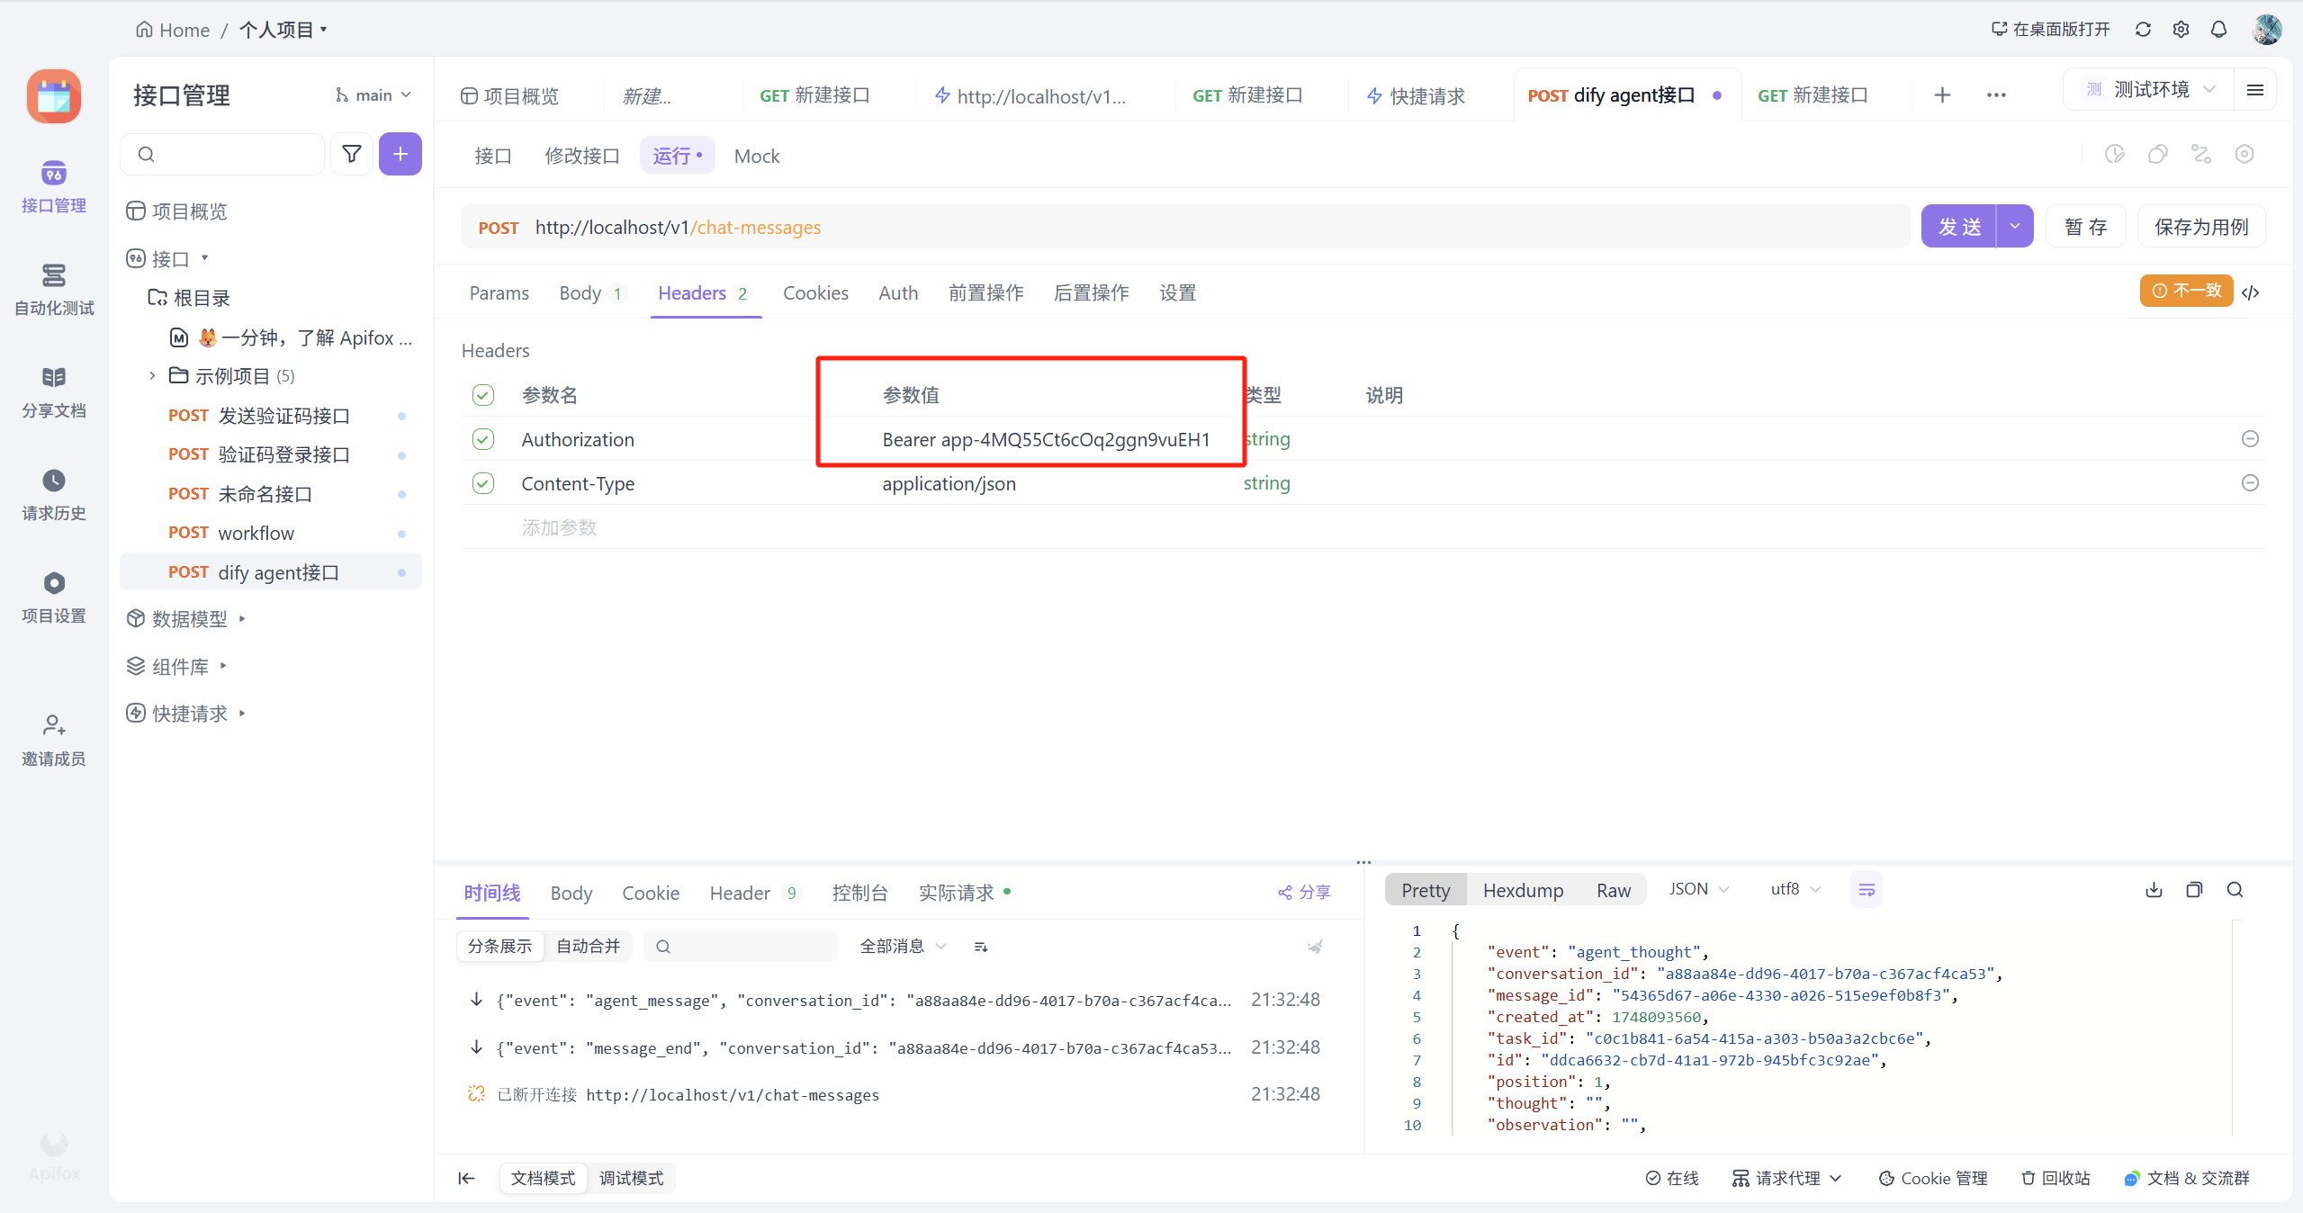The width and height of the screenshot is (2303, 1213).
Task: Click the purple plus add button
Action: click(x=400, y=154)
